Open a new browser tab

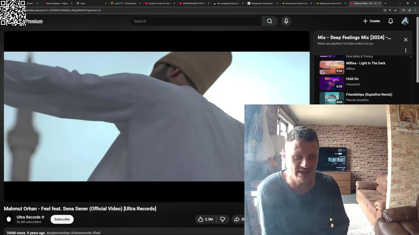point(385,3)
